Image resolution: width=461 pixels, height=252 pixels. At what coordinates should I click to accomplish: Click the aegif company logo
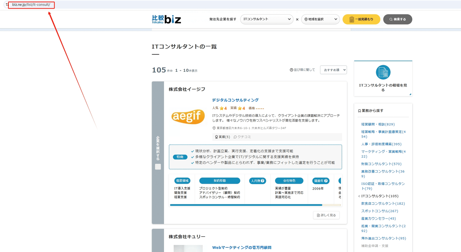tap(188, 117)
